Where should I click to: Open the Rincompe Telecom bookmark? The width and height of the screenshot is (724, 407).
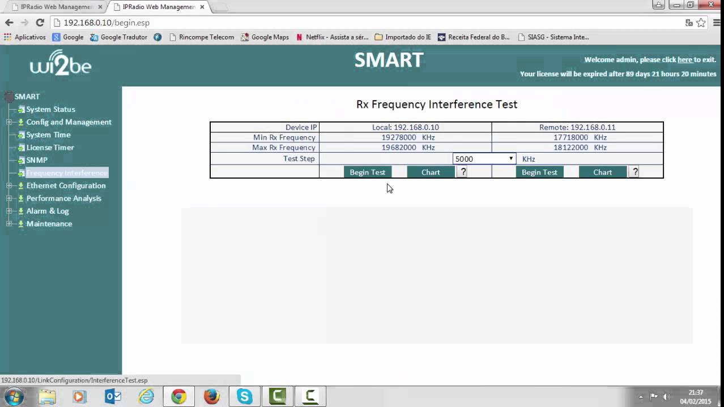201,37
